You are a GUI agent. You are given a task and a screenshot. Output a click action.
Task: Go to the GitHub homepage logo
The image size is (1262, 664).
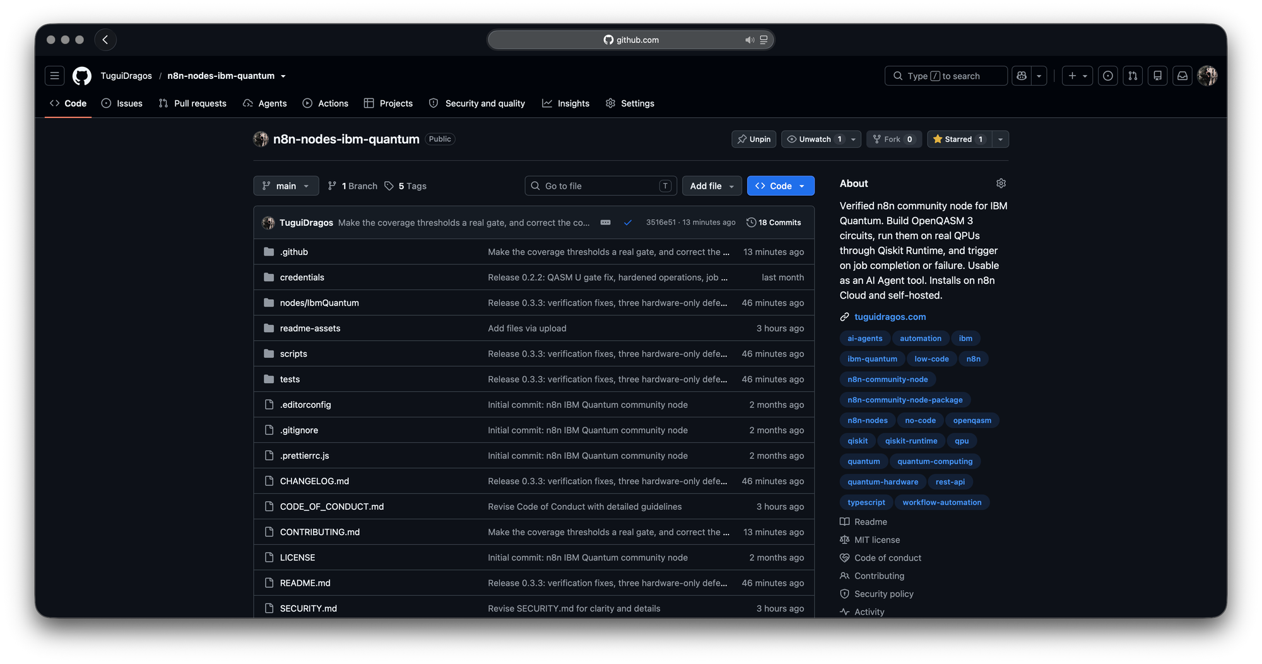(82, 76)
